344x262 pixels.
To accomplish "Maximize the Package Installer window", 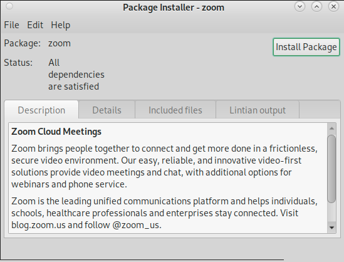I will click(316, 7).
